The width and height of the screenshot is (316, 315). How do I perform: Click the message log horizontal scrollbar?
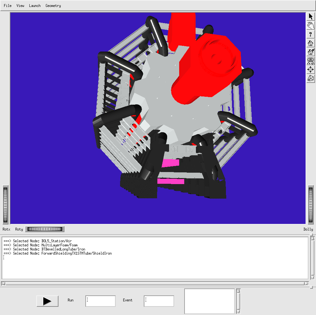point(155,283)
